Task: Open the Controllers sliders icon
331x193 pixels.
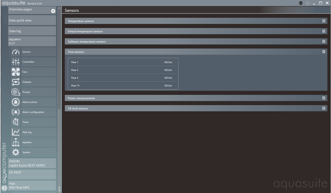Action: (16, 62)
